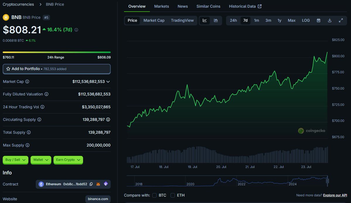This screenshot has width=351, height=203.
Task: Switch to line chart view
Action: pos(205,20)
